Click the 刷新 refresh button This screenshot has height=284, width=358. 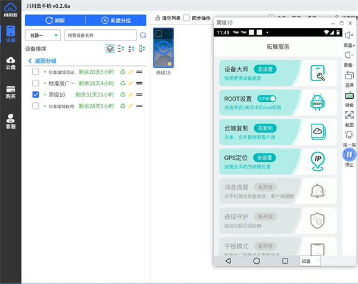(55, 20)
